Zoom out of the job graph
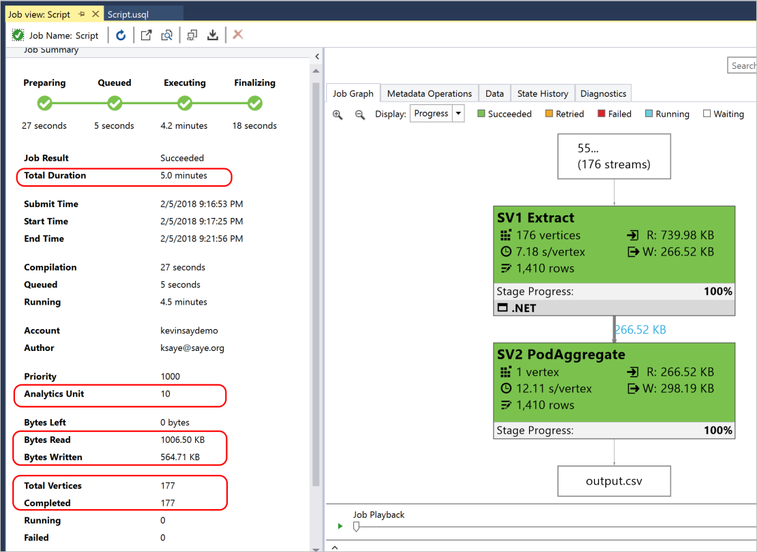Image resolution: width=757 pixels, height=552 pixels. [359, 114]
